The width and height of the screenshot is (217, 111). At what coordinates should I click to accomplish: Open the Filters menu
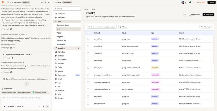(x=123, y=27)
